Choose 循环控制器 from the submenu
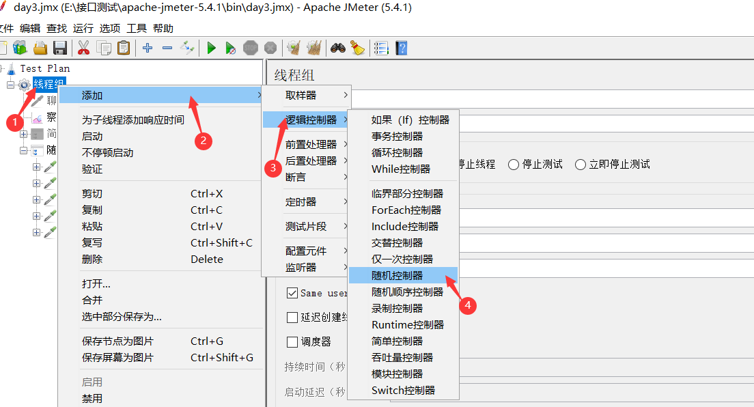 point(403,152)
